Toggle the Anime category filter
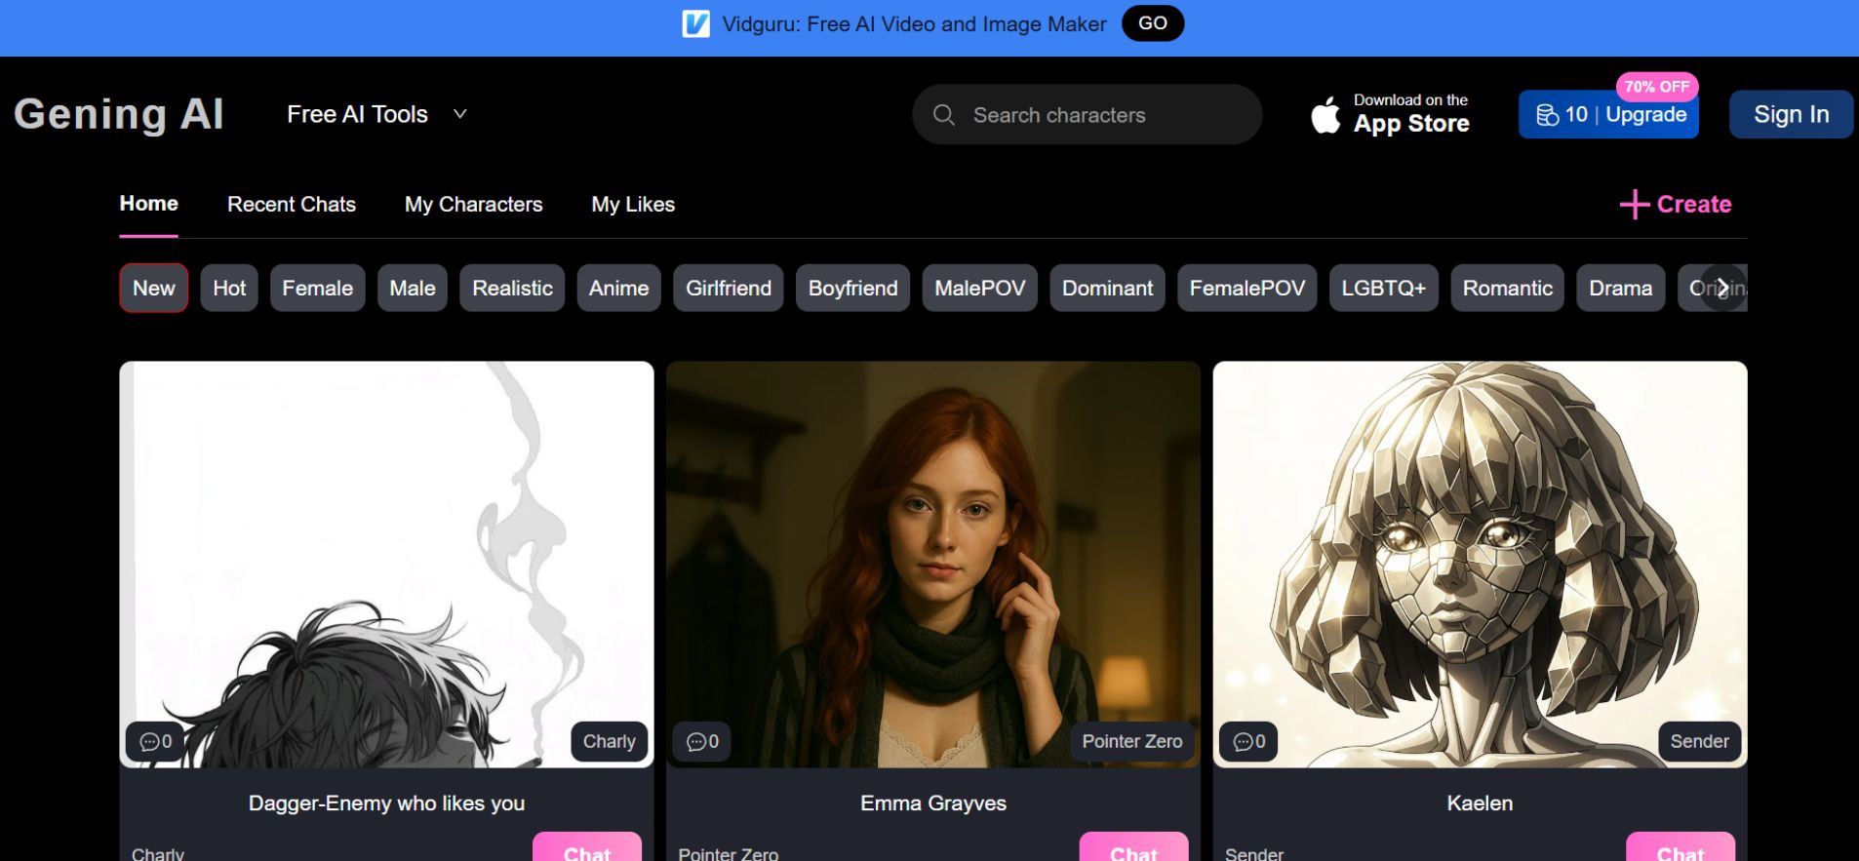 (618, 289)
